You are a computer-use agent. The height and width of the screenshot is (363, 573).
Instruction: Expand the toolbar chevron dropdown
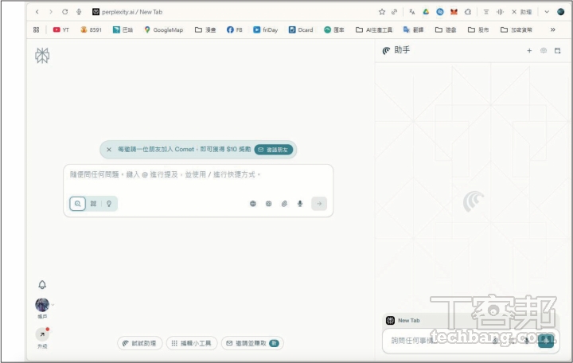[547, 12]
